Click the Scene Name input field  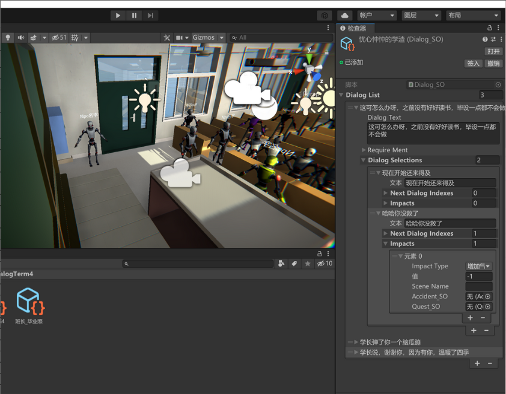[478, 286]
